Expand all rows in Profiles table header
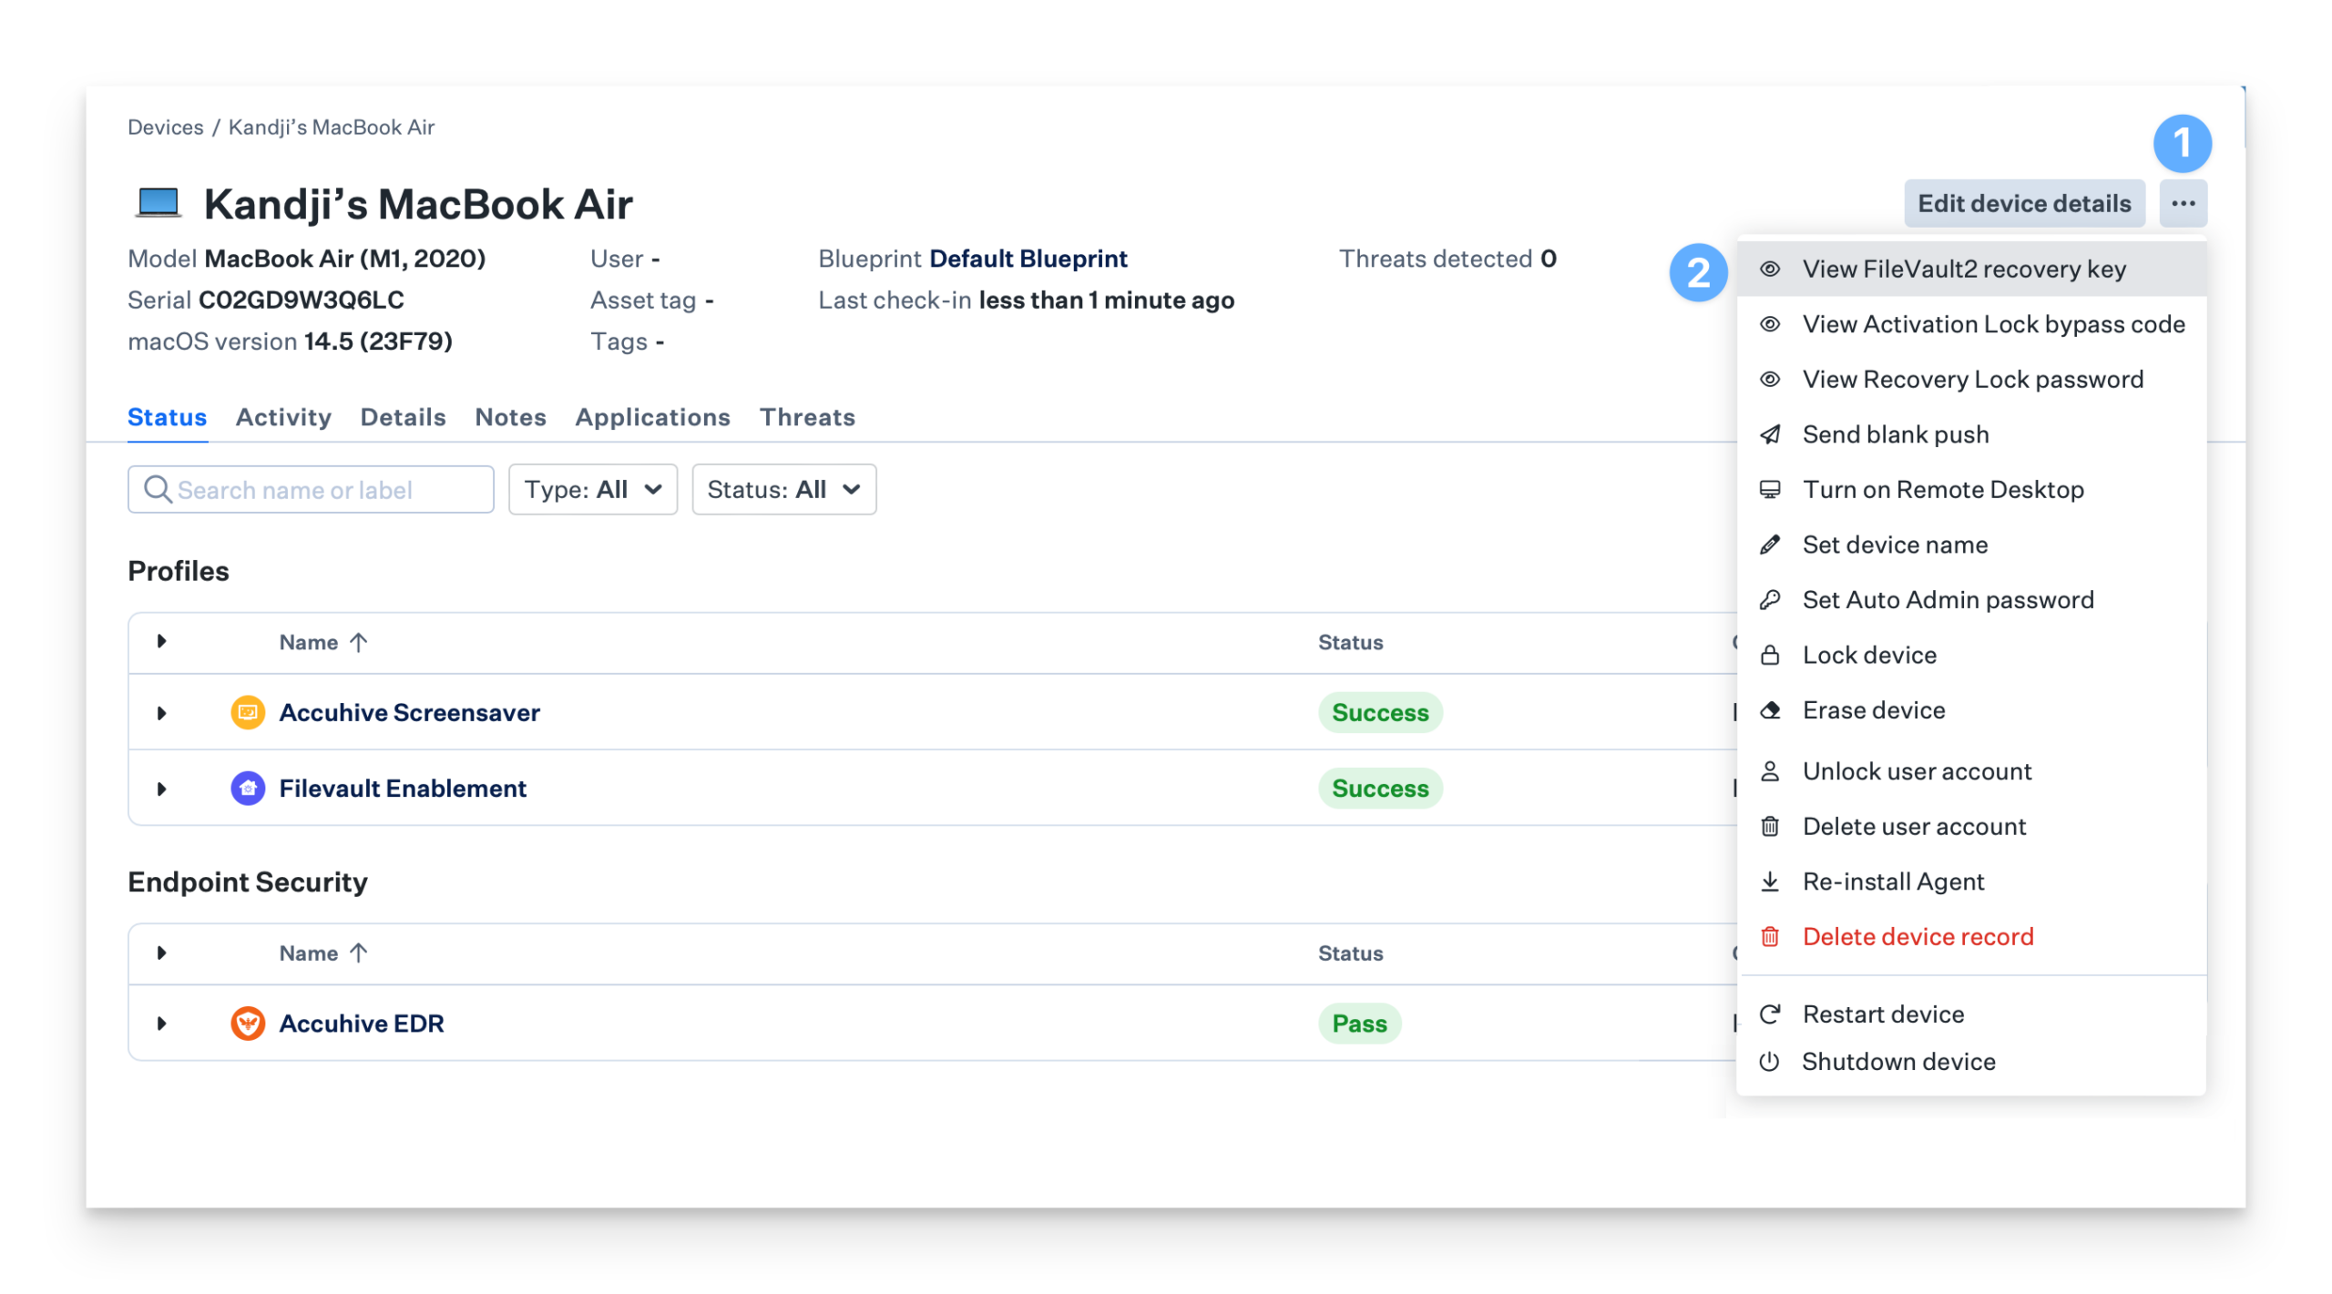 [x=161, y=642]
